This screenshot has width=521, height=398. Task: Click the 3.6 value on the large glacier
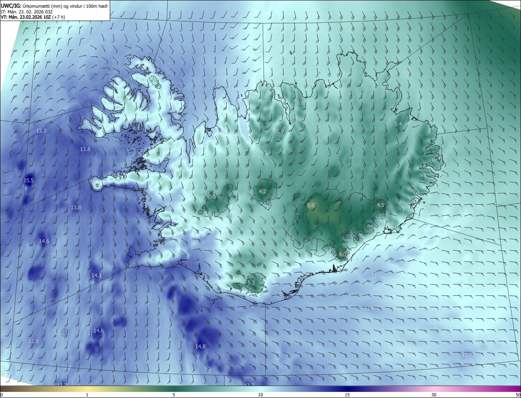311,206
